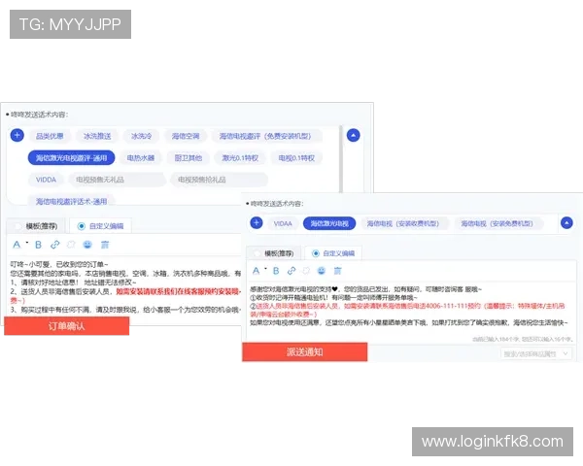The image size is (583, 466).
Task: Click text line 叮咚~小可爱,已收到您的订单~
Action: [x=58, y=264]
